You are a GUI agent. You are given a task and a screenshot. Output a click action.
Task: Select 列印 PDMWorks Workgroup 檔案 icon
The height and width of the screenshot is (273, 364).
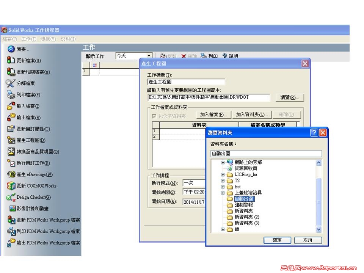point(11,231)
